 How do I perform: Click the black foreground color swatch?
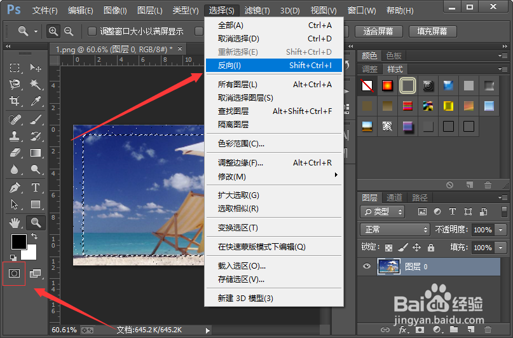pyautogui.click(x=18, y=242)
